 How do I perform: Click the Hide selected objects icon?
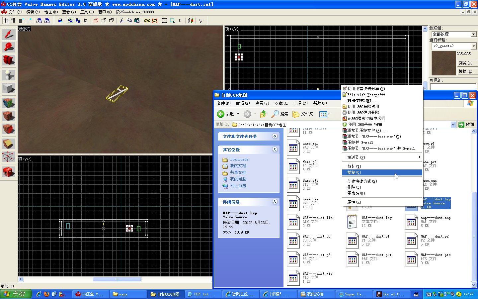click(x=96, y=21)
